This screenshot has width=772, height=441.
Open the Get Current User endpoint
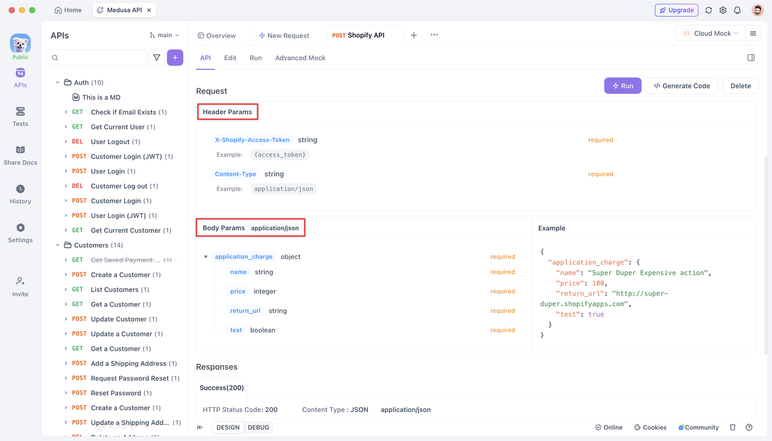click(x=118, y=127)
